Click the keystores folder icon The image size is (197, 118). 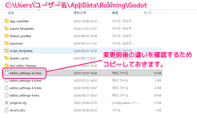point(7,43)
